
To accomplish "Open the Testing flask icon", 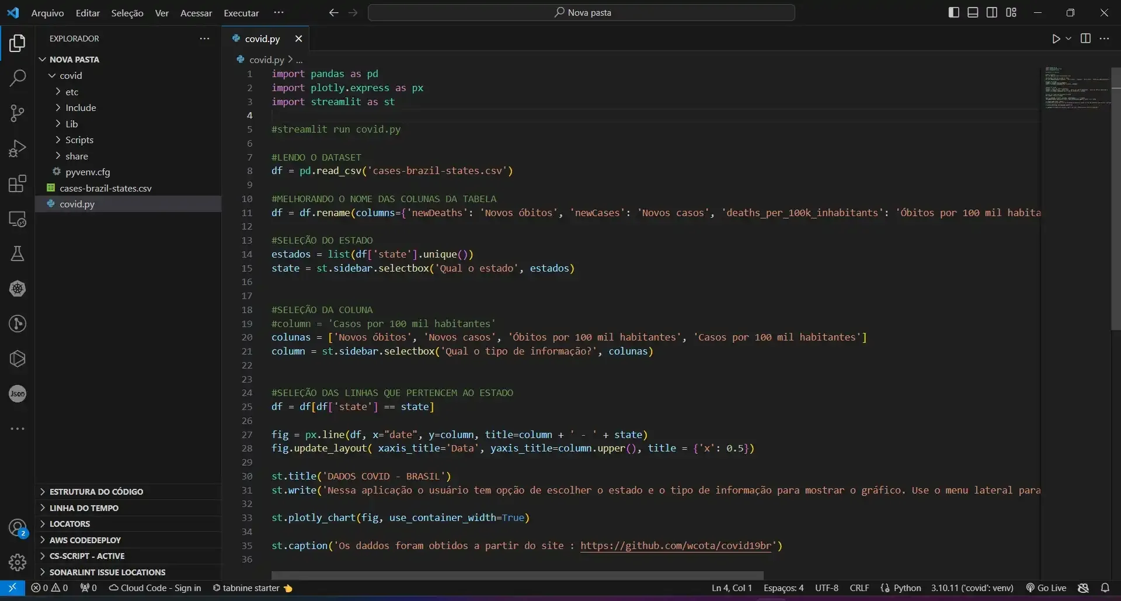I will (18, 253).
